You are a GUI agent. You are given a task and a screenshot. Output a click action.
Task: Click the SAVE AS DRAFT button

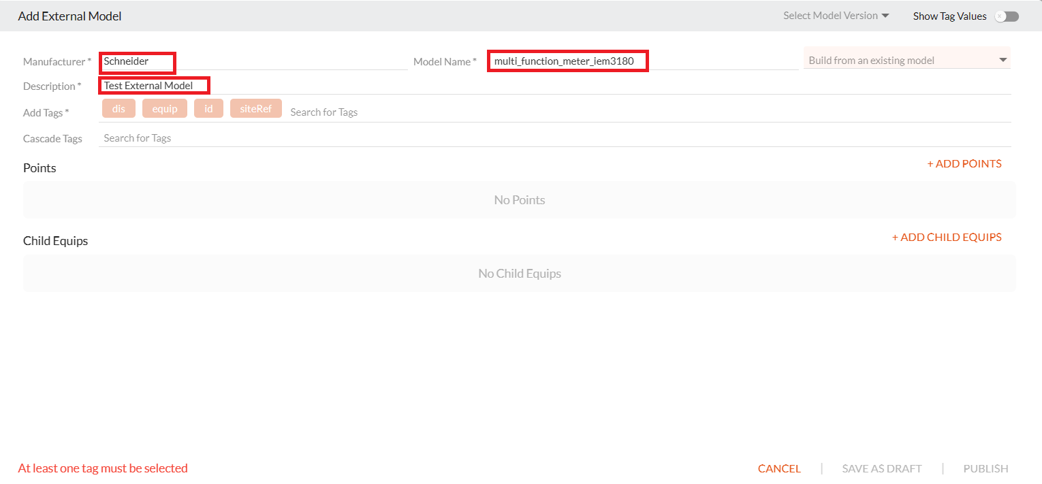tap(882, 468)
